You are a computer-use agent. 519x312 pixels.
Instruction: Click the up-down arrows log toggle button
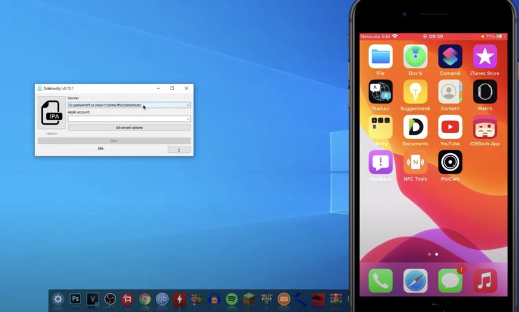pos(179,150)
